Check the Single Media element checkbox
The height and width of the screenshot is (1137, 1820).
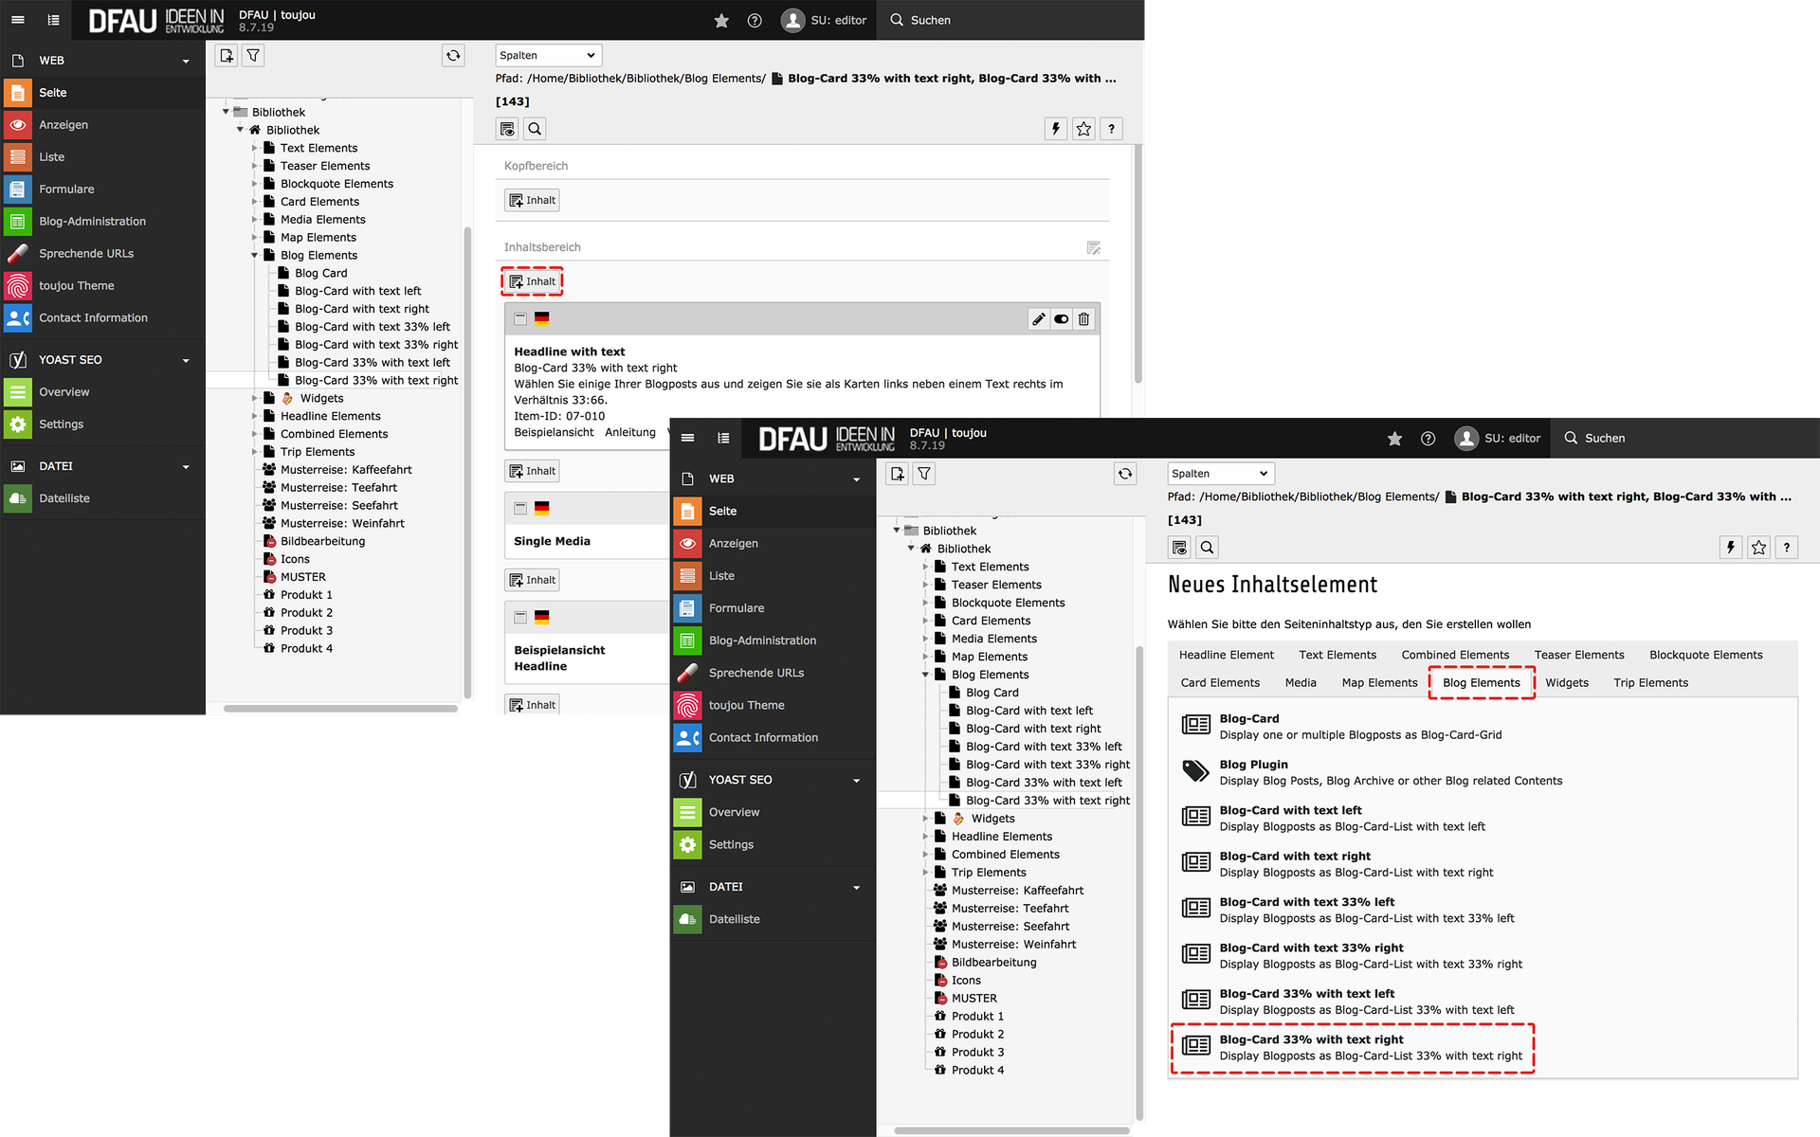tap(520, 509)
